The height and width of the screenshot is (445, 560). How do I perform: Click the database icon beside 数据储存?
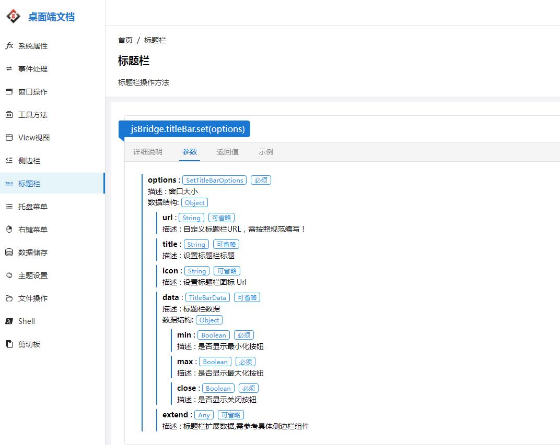click(9, 252)
